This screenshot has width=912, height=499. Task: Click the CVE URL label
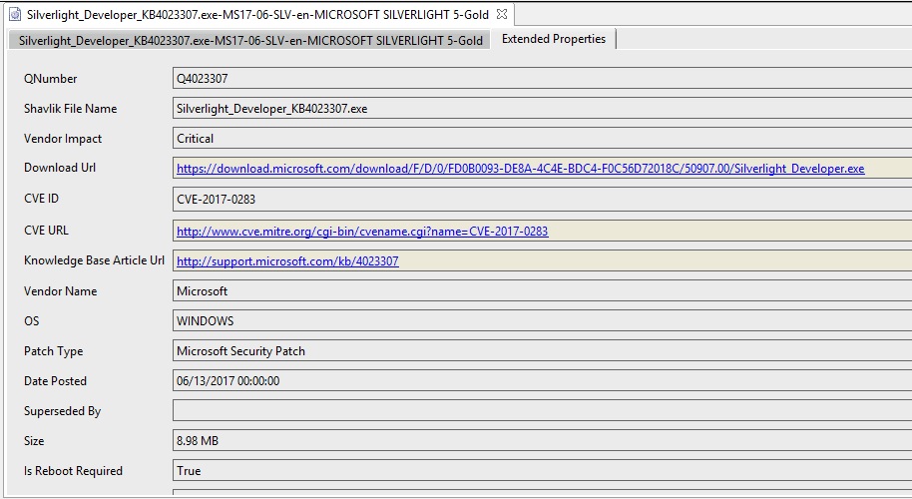[x=46, y=231]
